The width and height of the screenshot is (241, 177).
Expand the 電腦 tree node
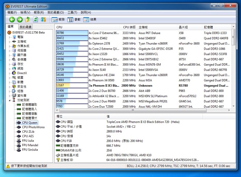(x=10, y=37)
